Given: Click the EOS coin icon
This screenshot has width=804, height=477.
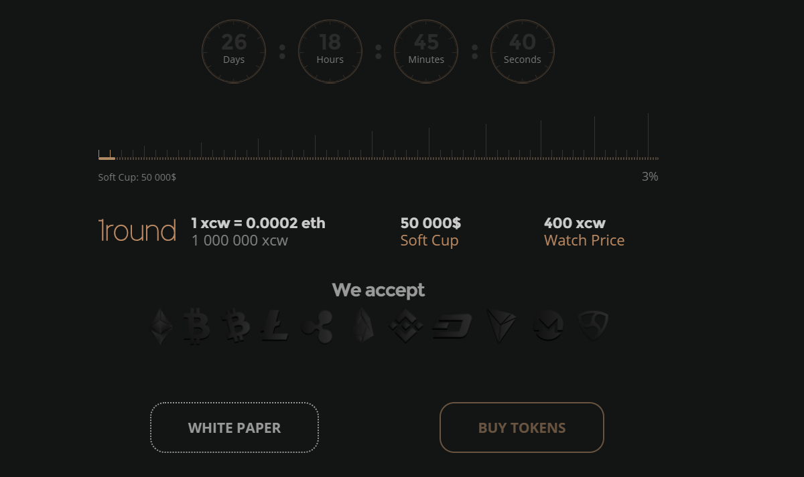Looking at the screenshot, I should pos(363,325).
